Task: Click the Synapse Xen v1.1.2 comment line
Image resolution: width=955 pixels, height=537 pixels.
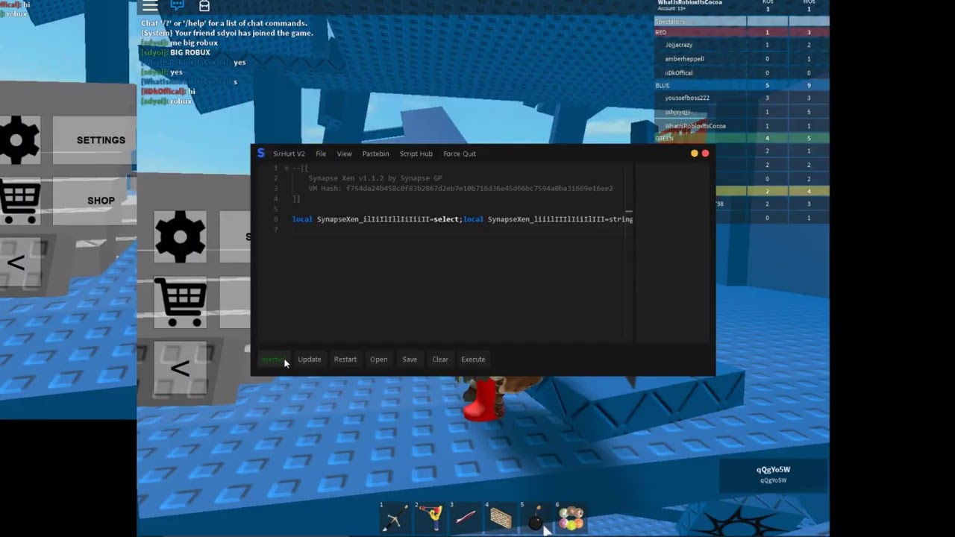Action: [375, 178]
